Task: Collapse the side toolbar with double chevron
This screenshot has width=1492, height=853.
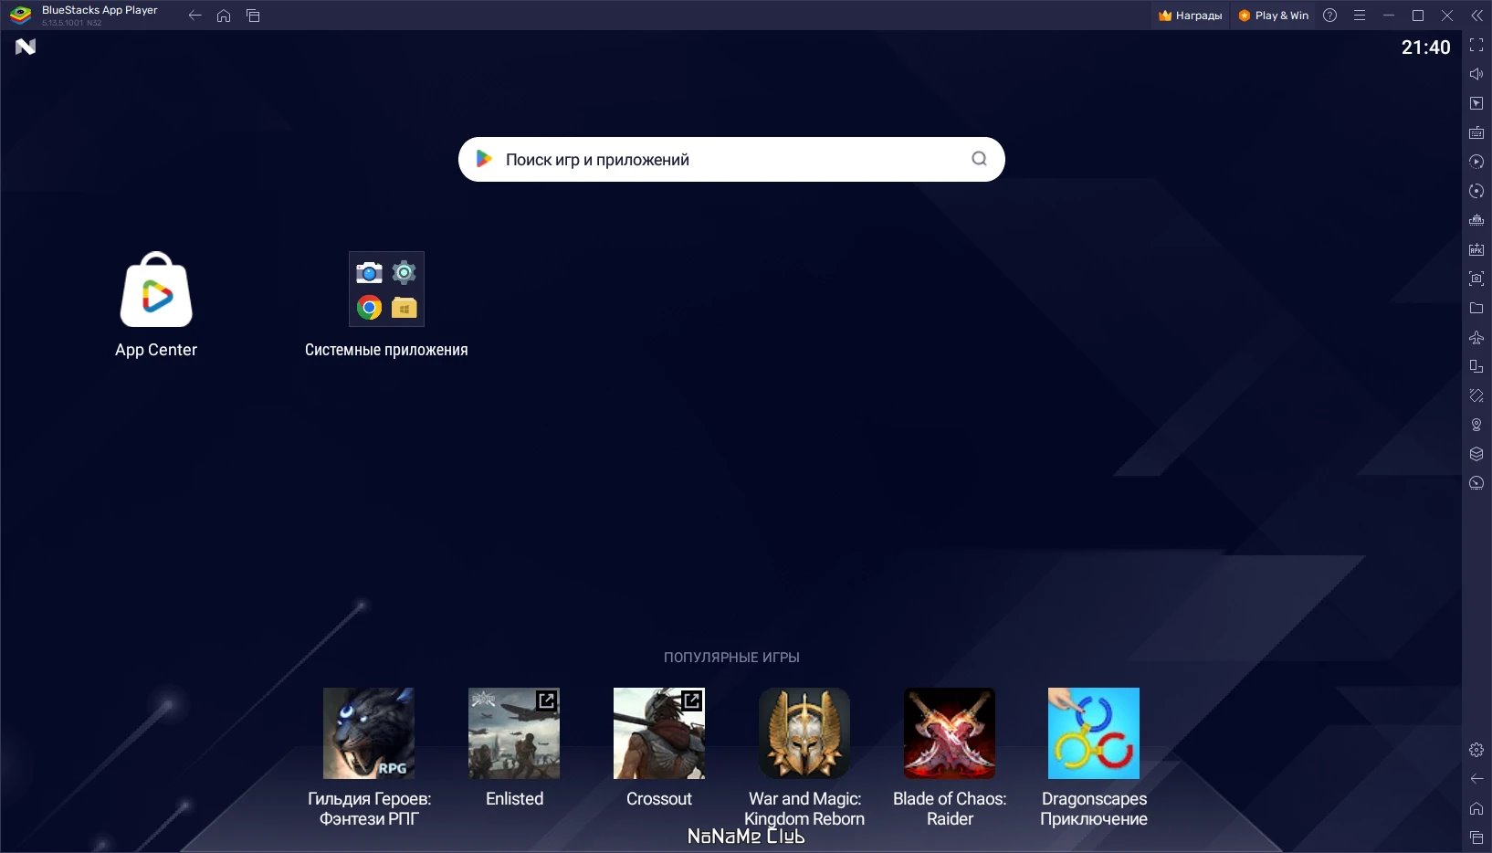Action: pyautogui.click(x=1476, y=16)
